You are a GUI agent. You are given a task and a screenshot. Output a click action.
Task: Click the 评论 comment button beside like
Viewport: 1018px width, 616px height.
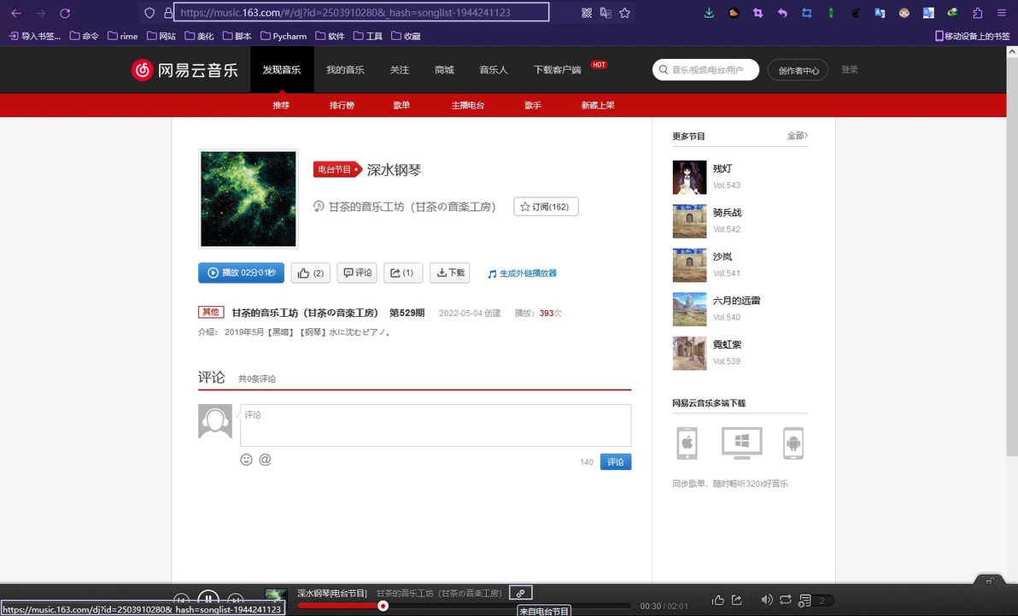357,273
